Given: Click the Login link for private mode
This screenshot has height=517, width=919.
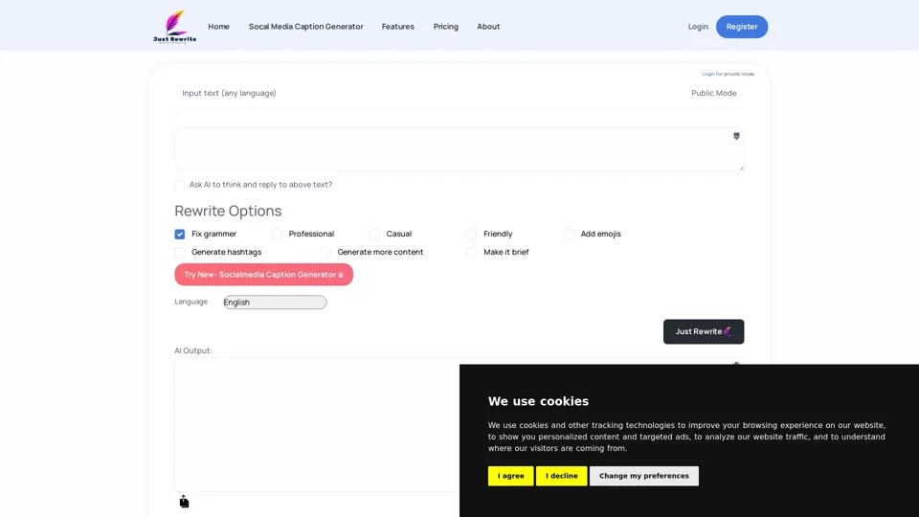Looking at the screenshot, I should (707, 74).
